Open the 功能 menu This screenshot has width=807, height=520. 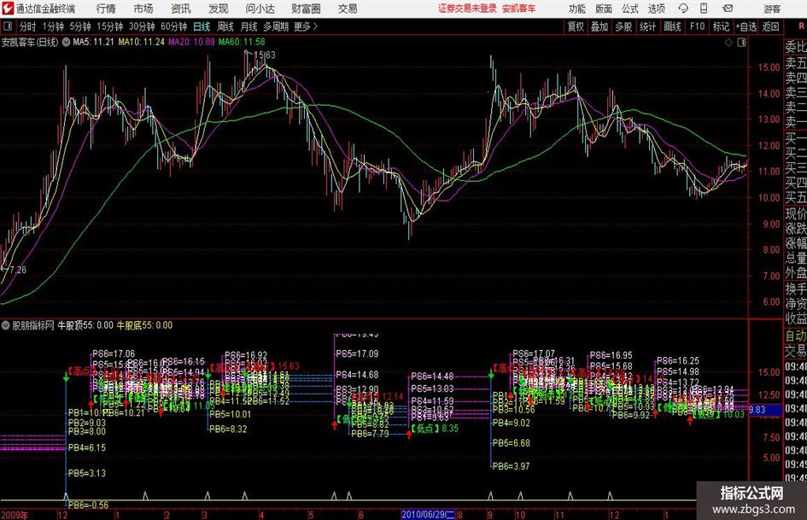[x=577, y=9]
